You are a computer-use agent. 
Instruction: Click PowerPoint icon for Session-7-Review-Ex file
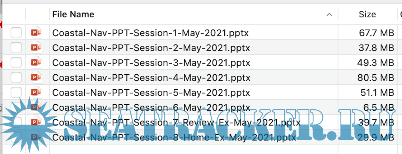(x=36, y=122)
